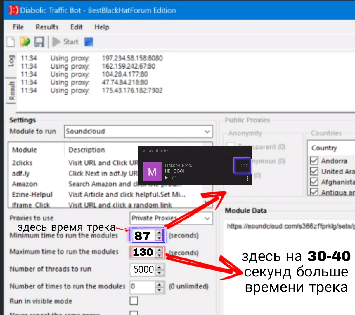355x315 pixels.
Task: Toggle the United Arab country checkbox
Action: click(x=314, y=171)
